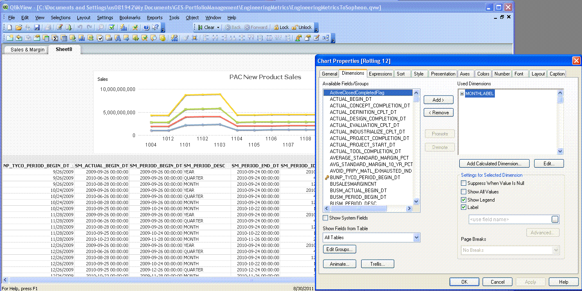The image size is (582, 291).
Task: Open the Bookmarks menu
Action: point(130,18)
